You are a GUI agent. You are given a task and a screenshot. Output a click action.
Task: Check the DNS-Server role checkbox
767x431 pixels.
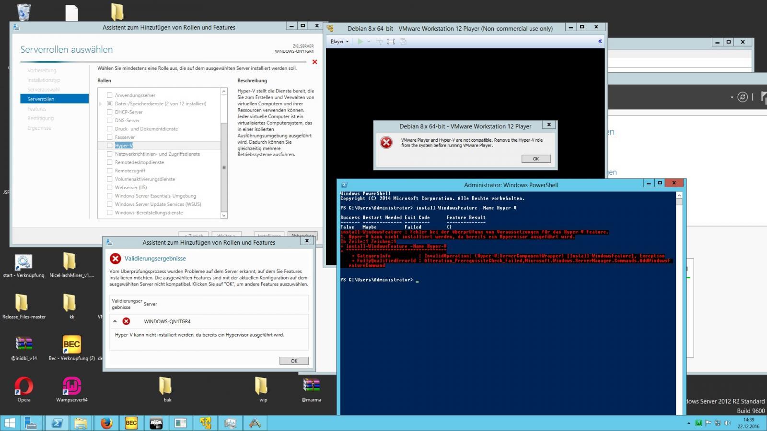click(110, 120)
